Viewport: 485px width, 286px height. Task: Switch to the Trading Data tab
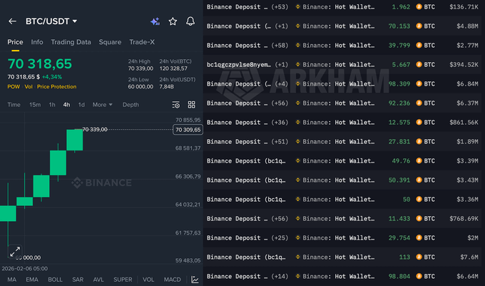coord(71,42)
